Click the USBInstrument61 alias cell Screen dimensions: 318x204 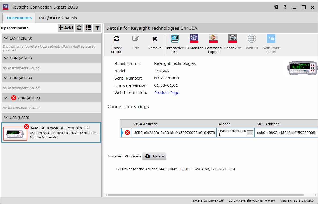[x=236, y=133]
